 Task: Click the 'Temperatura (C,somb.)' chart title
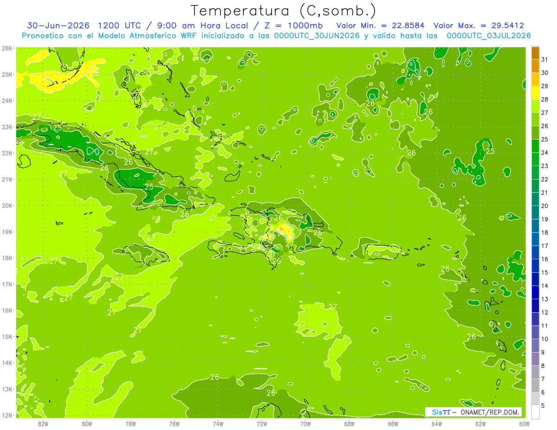284,11
